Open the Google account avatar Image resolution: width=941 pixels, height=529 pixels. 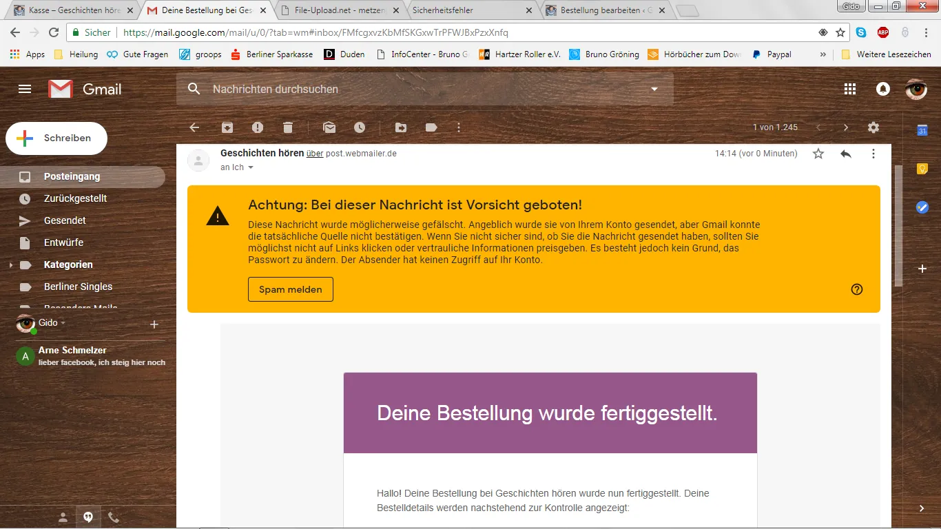[916, 89]
